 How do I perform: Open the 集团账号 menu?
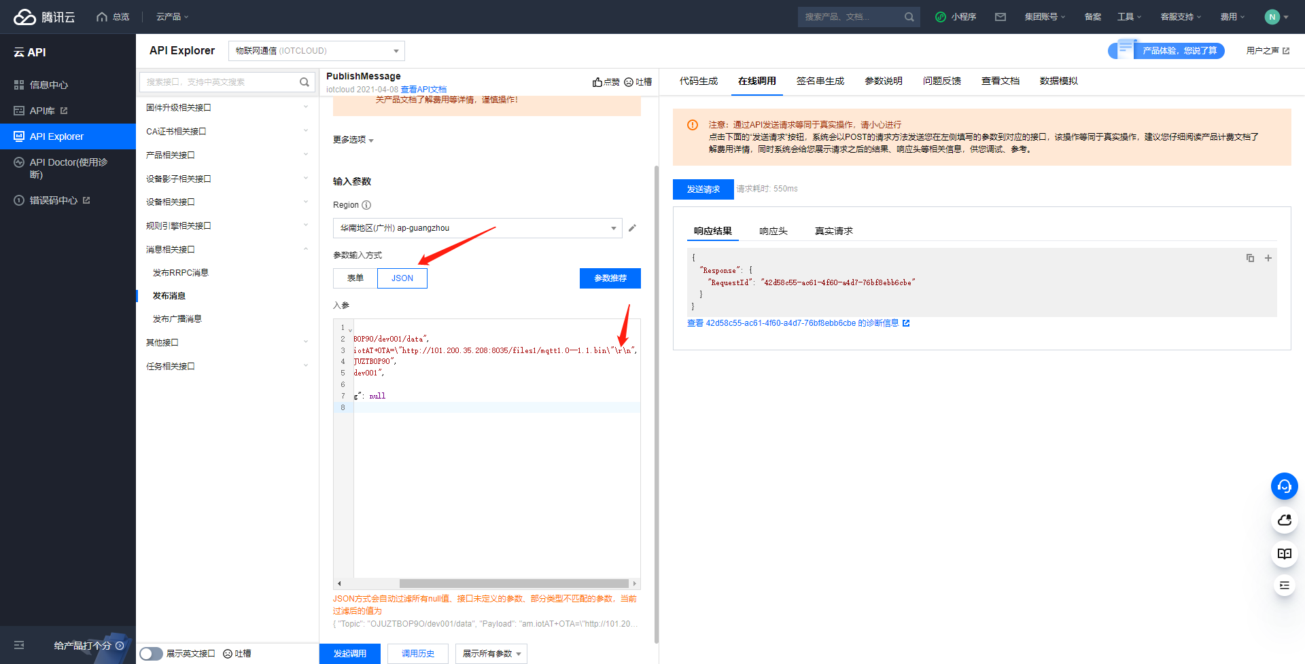pyautogui.click(x=1045, y=17)
